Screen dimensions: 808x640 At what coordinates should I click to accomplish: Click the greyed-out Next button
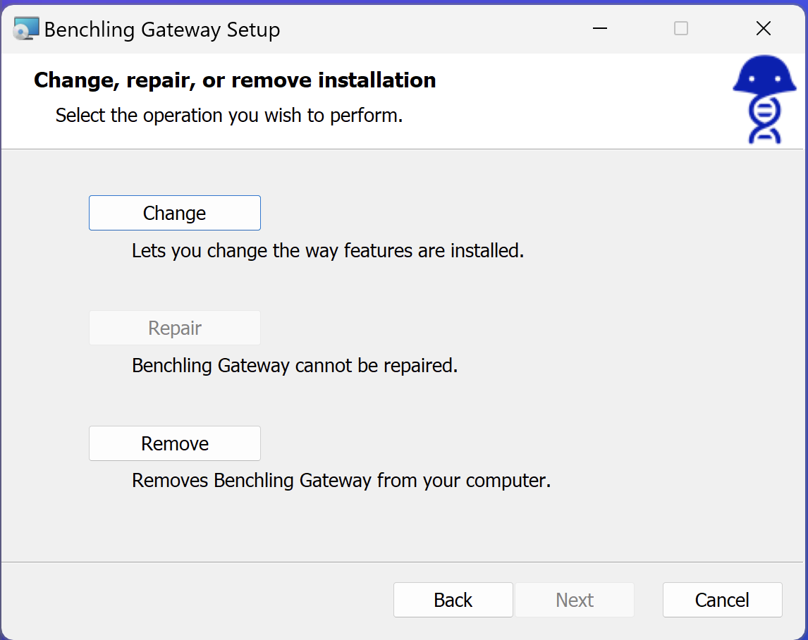click(575, 600)
